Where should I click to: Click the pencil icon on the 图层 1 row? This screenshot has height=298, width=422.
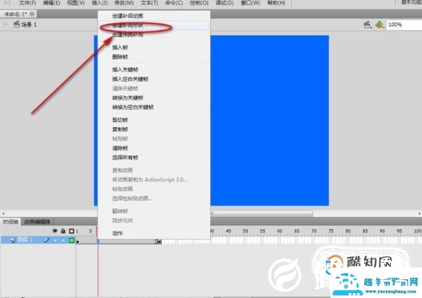point(46,239)
